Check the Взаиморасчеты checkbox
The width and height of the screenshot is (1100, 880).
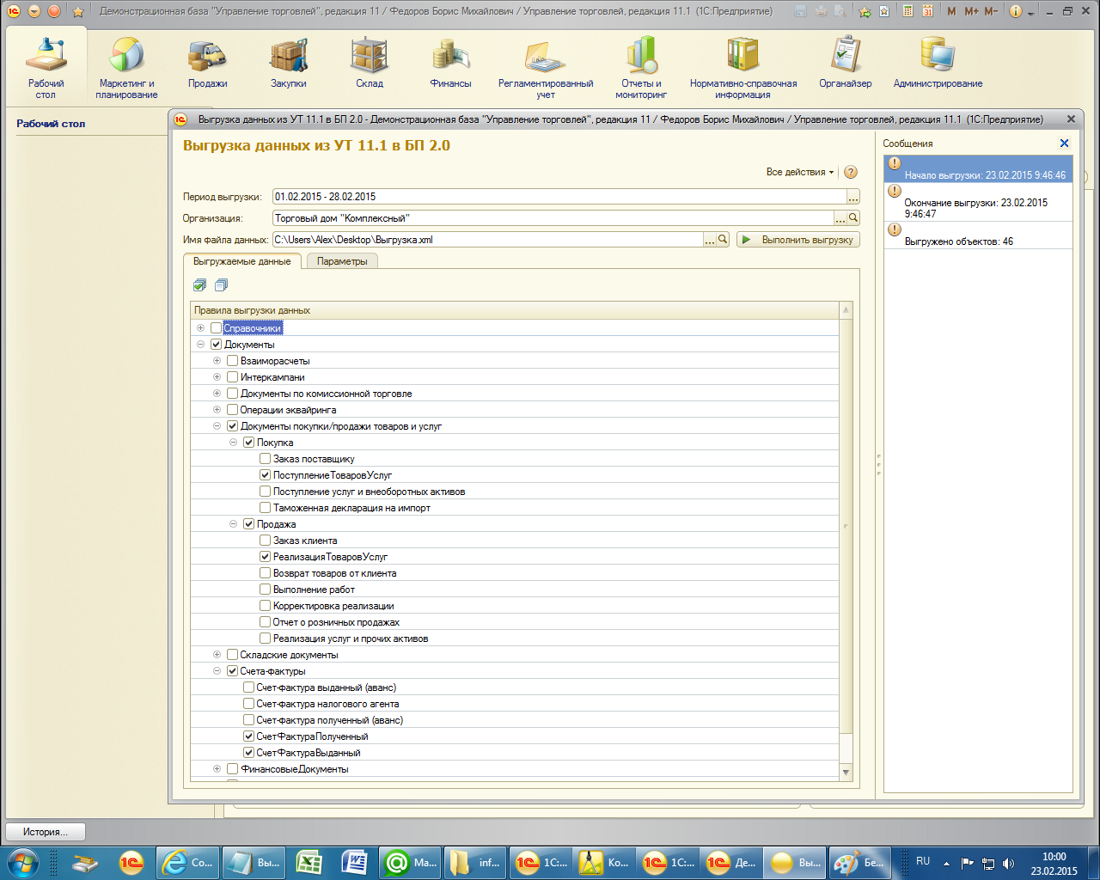pos(233,361)
